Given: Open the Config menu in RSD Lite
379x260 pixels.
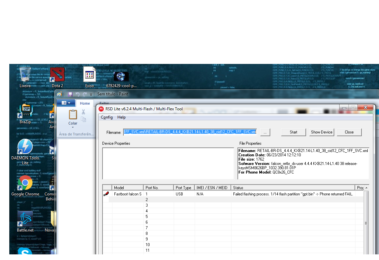Looking at the screenshot, I should (107, 117).
